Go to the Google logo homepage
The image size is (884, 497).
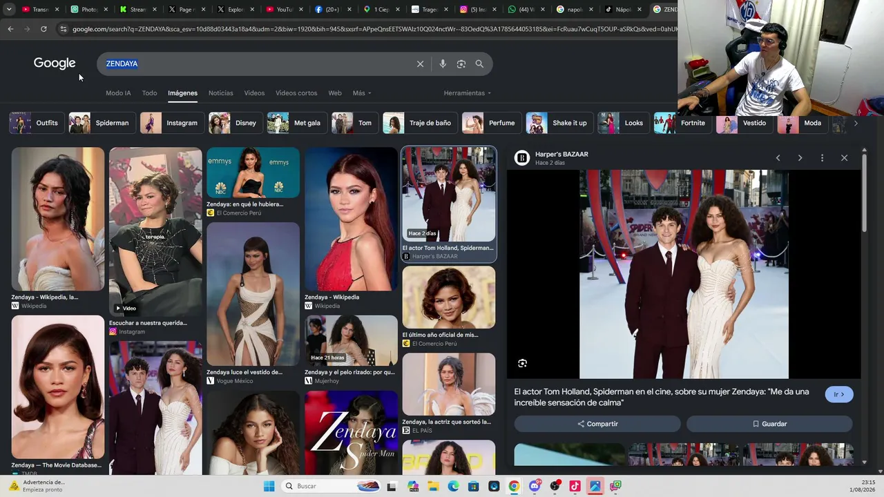[55, 64]
